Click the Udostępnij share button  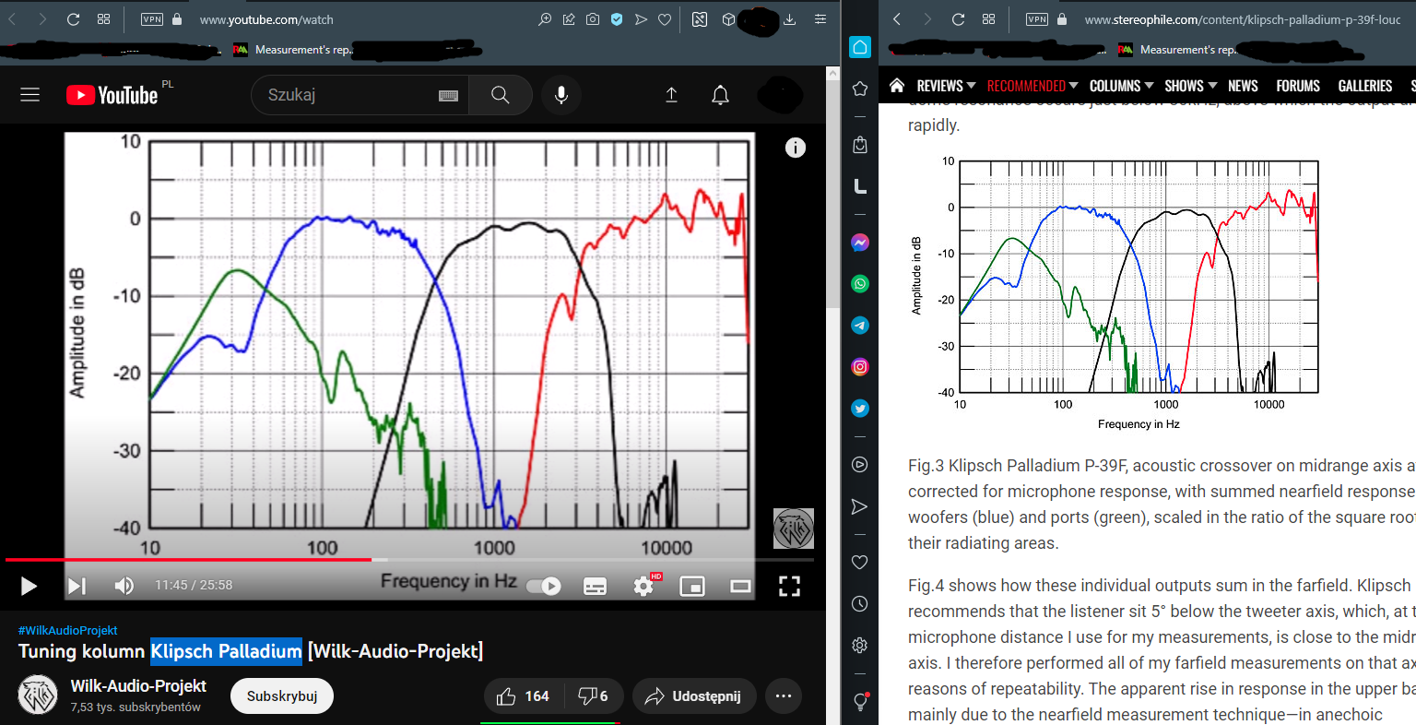[x=694, y=696]
